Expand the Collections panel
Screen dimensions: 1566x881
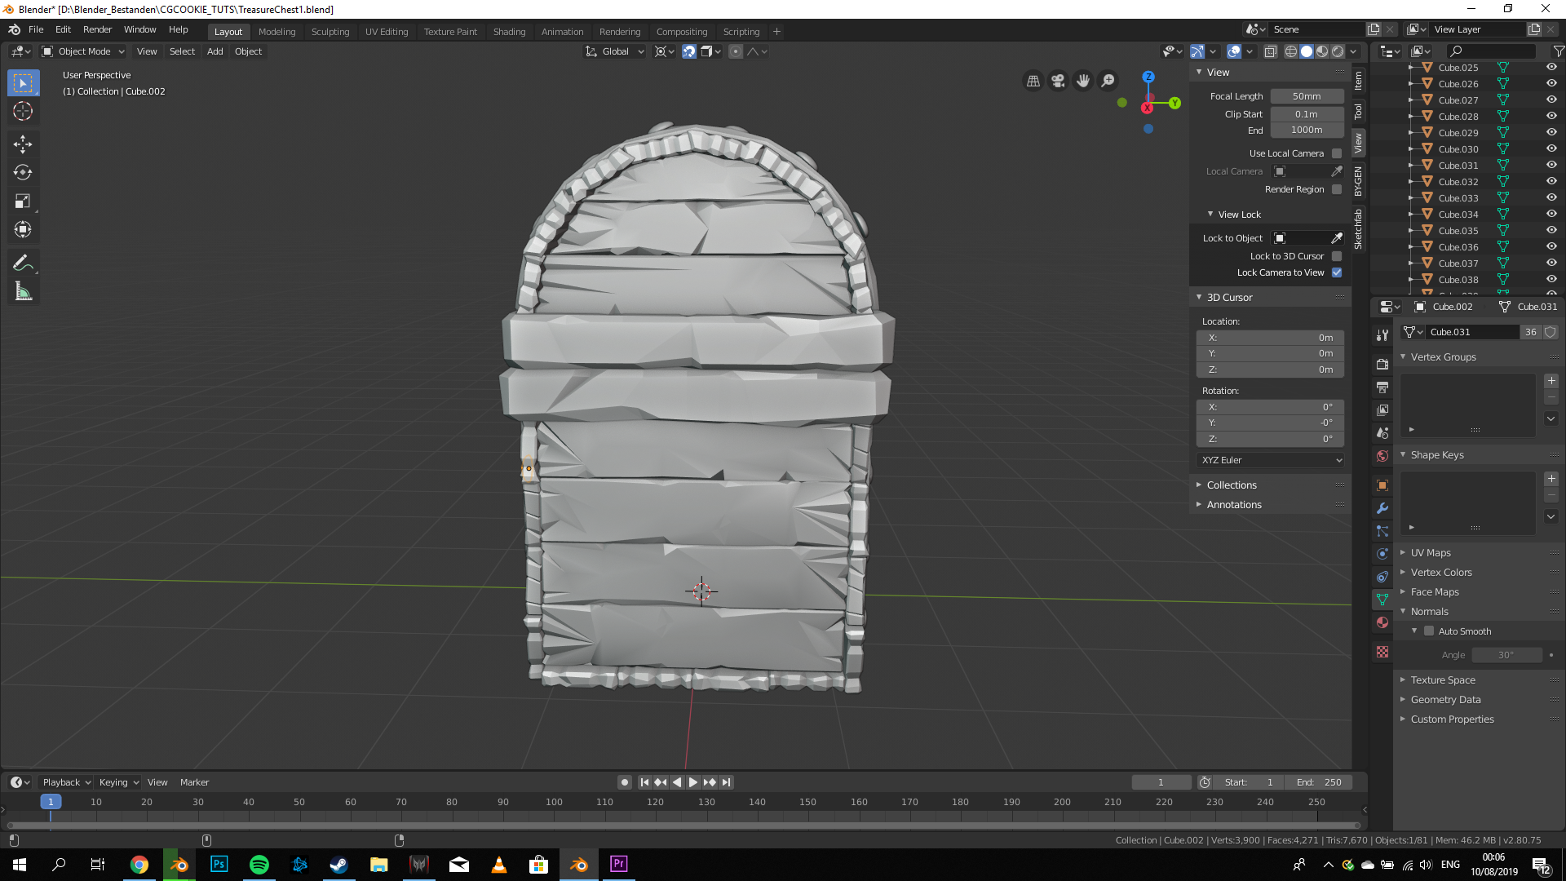click(1232, 485)
